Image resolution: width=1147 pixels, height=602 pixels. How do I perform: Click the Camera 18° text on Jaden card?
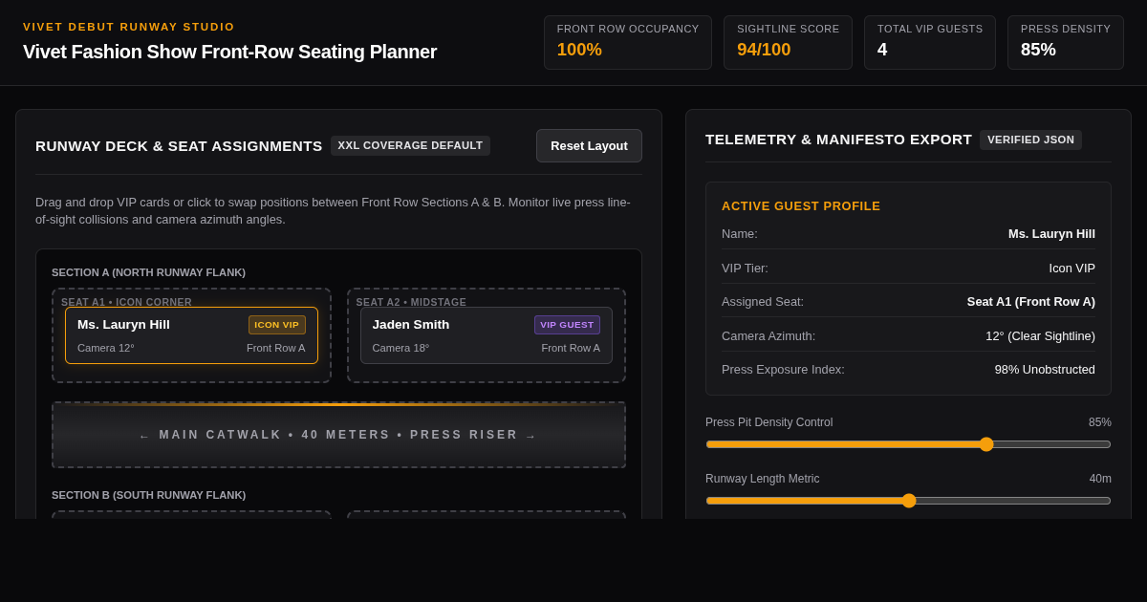point(400,348)
